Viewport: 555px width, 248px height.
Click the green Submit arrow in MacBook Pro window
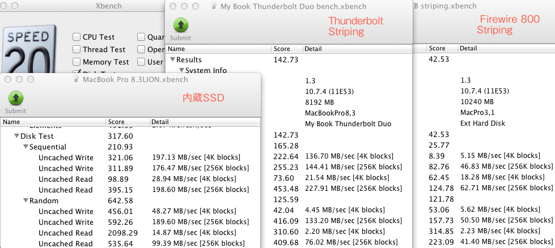15,99
